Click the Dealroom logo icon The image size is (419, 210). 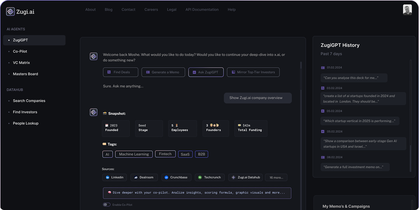coord(136,177)
